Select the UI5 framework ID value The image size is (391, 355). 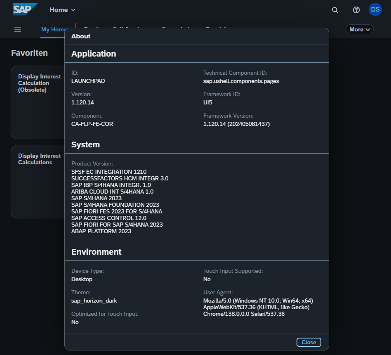(208, 103)
